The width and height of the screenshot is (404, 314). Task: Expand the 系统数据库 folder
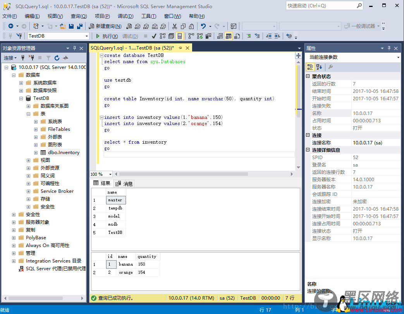tap(21, 83)
